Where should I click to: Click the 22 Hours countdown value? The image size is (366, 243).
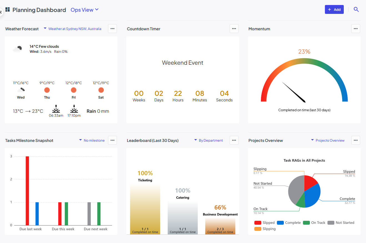[178, 96]
